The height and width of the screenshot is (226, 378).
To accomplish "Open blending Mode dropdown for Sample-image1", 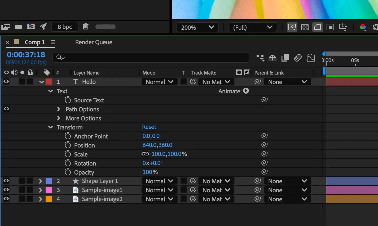I will click(x=159, y=190).
